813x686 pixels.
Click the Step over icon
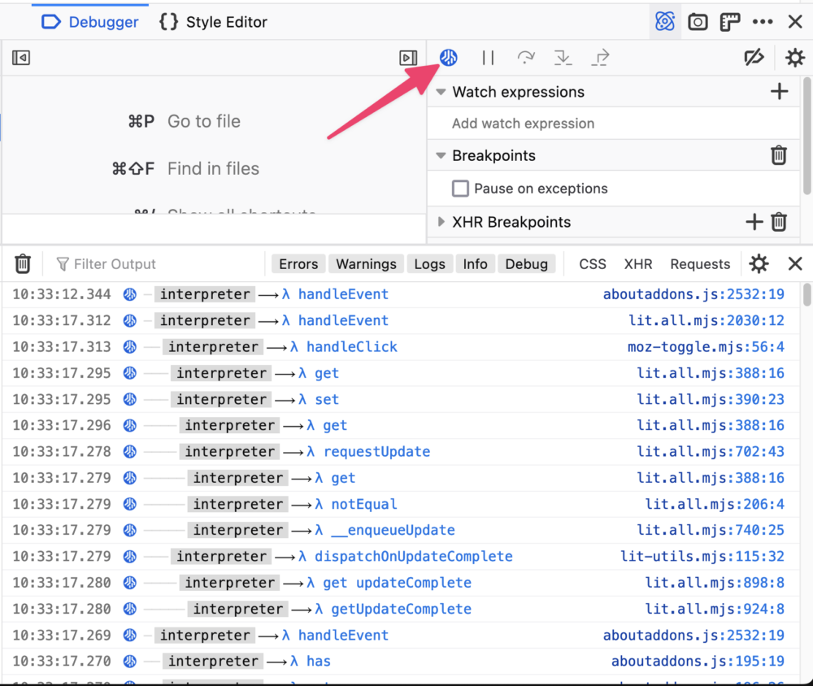click(x=525, y=58)
